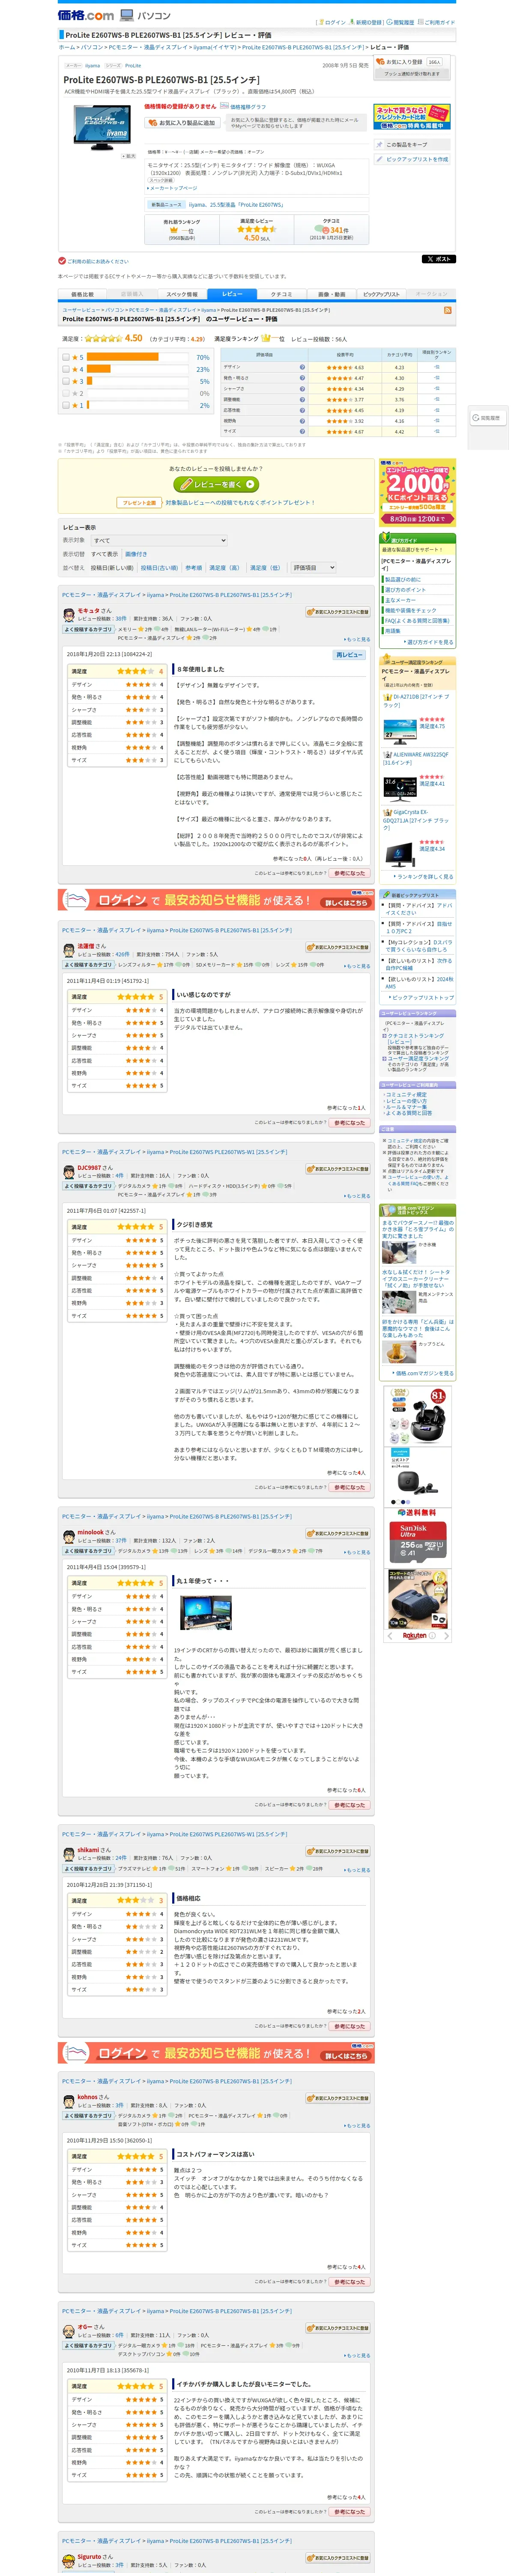Click the photo in minelook's review
This screenshot has width=514, height=2573.
tap(206, 1613)
